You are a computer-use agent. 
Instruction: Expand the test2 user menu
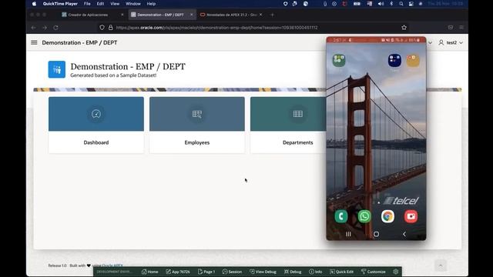coord(451,42)
